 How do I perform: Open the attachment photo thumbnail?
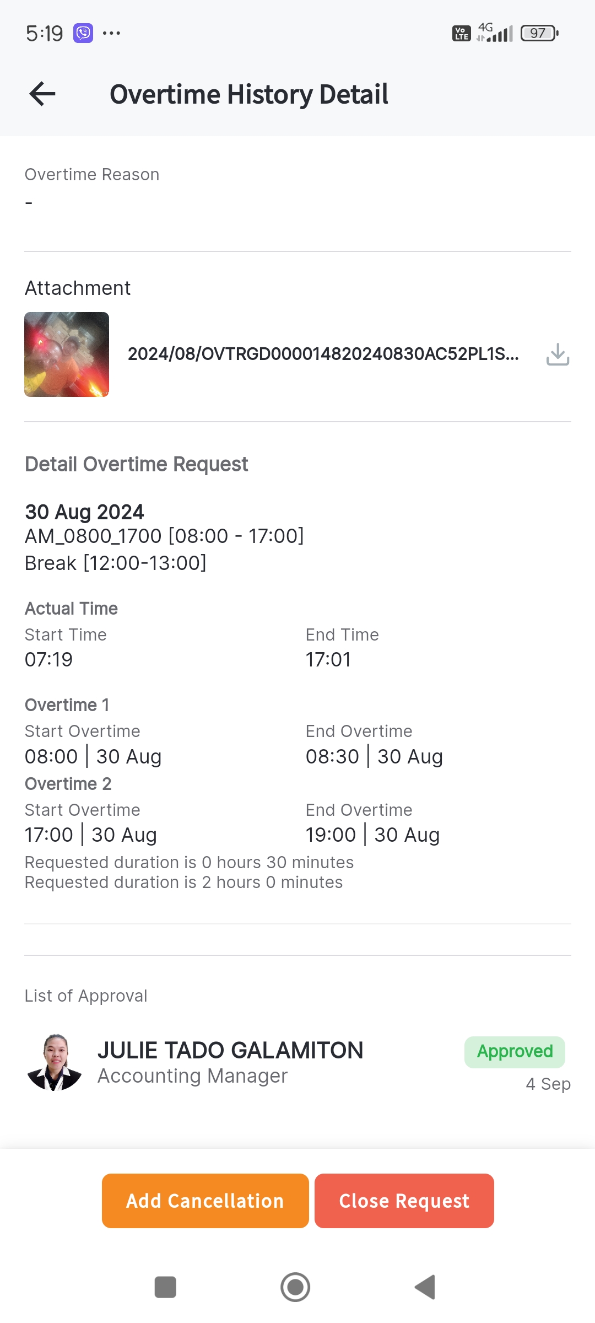[67, 354]
